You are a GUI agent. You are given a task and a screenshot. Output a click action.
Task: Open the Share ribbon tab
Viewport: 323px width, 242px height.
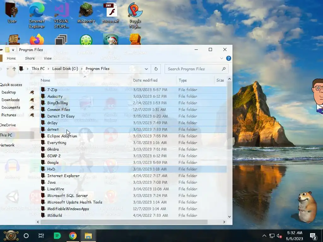(30, 58)
